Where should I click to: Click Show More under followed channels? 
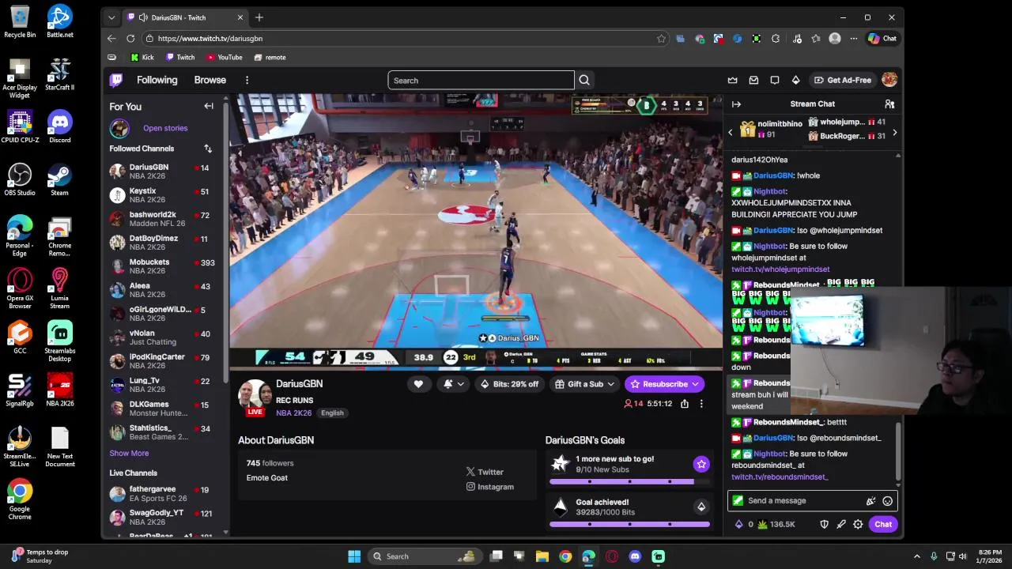(129, 454)
